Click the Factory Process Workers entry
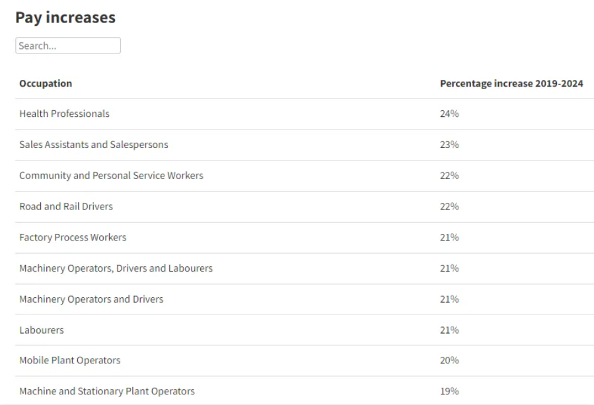The image size is (594, 405). pos(73,237)
